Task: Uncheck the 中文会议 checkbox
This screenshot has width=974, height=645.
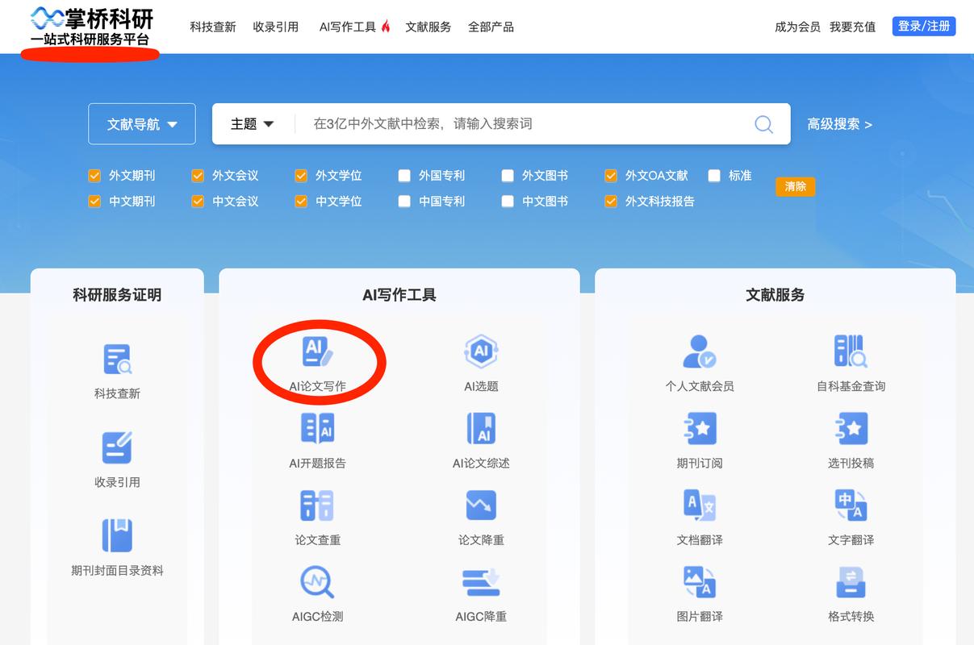Action: tap(198, 202)
